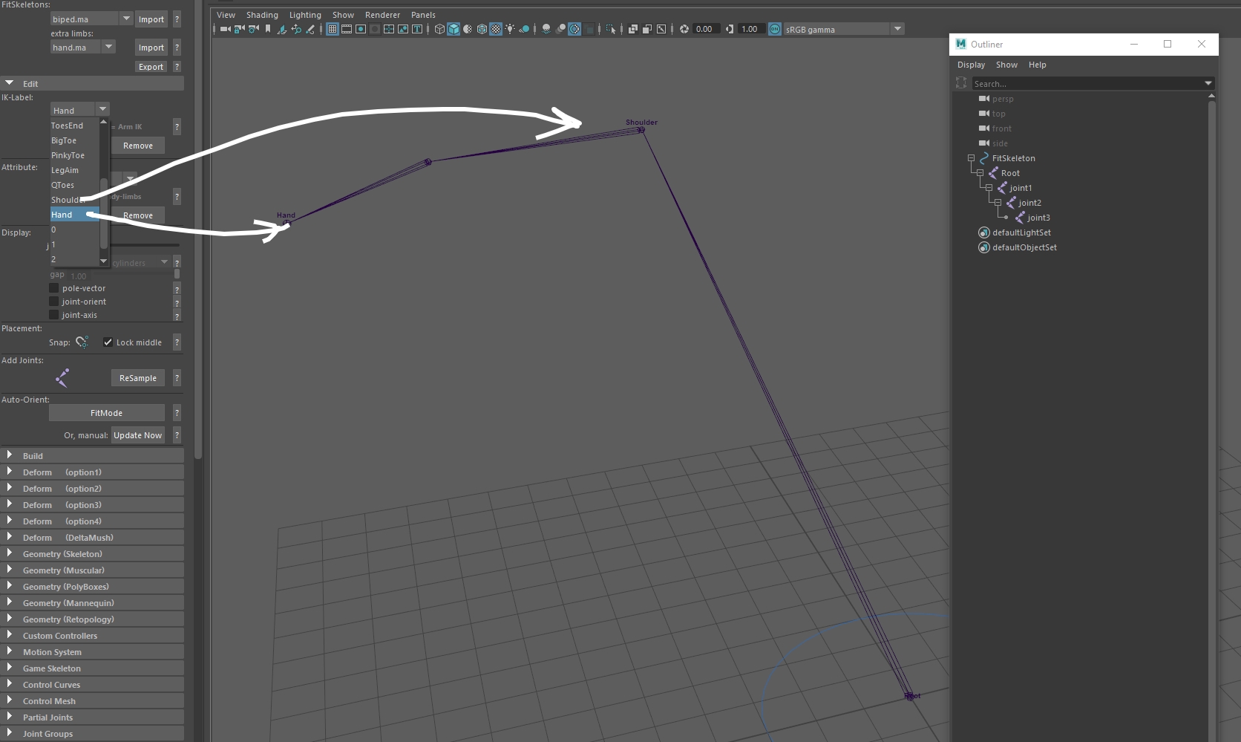Select Shoulder from the IK-Label list
Viewport: 1241px width, 742px height.
(65, 200)
